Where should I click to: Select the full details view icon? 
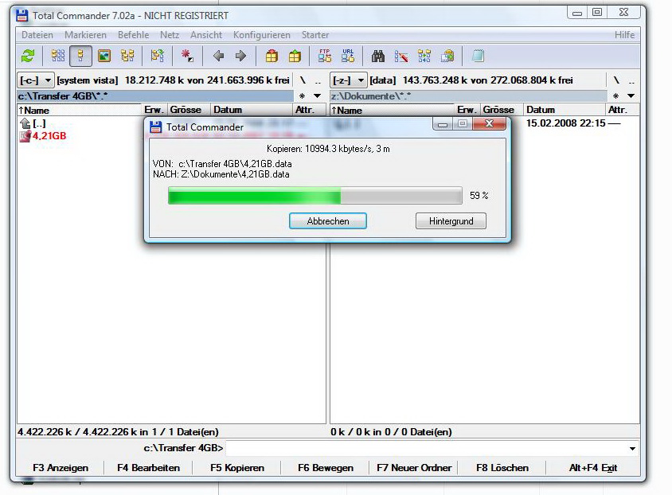pyautogui.click(x=80, y=56)
